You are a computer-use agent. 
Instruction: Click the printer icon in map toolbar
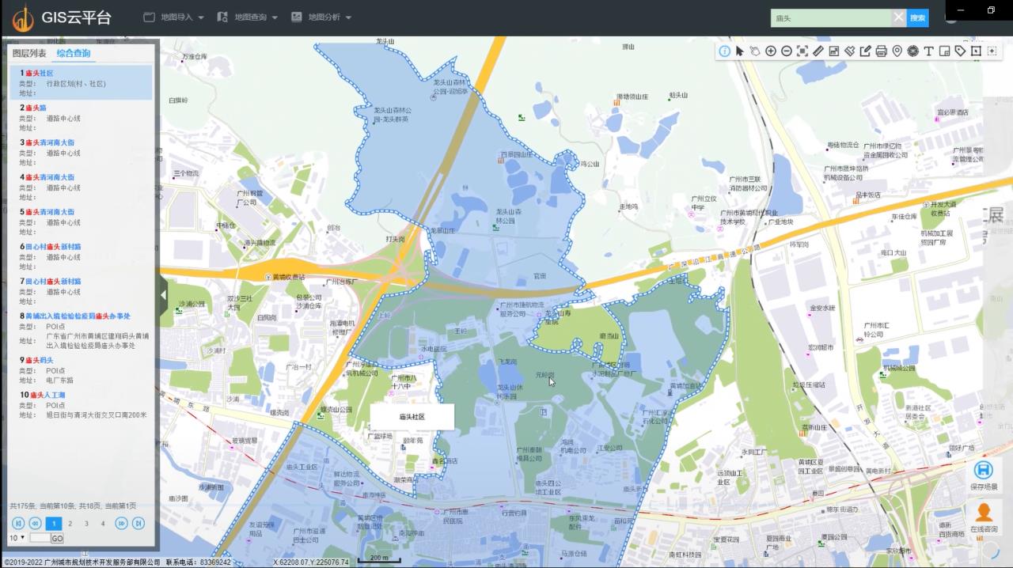point(881,51)
